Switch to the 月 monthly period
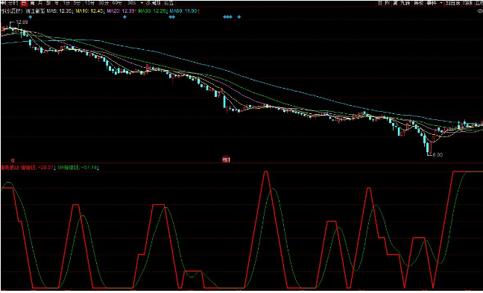 tap(40, 3)
